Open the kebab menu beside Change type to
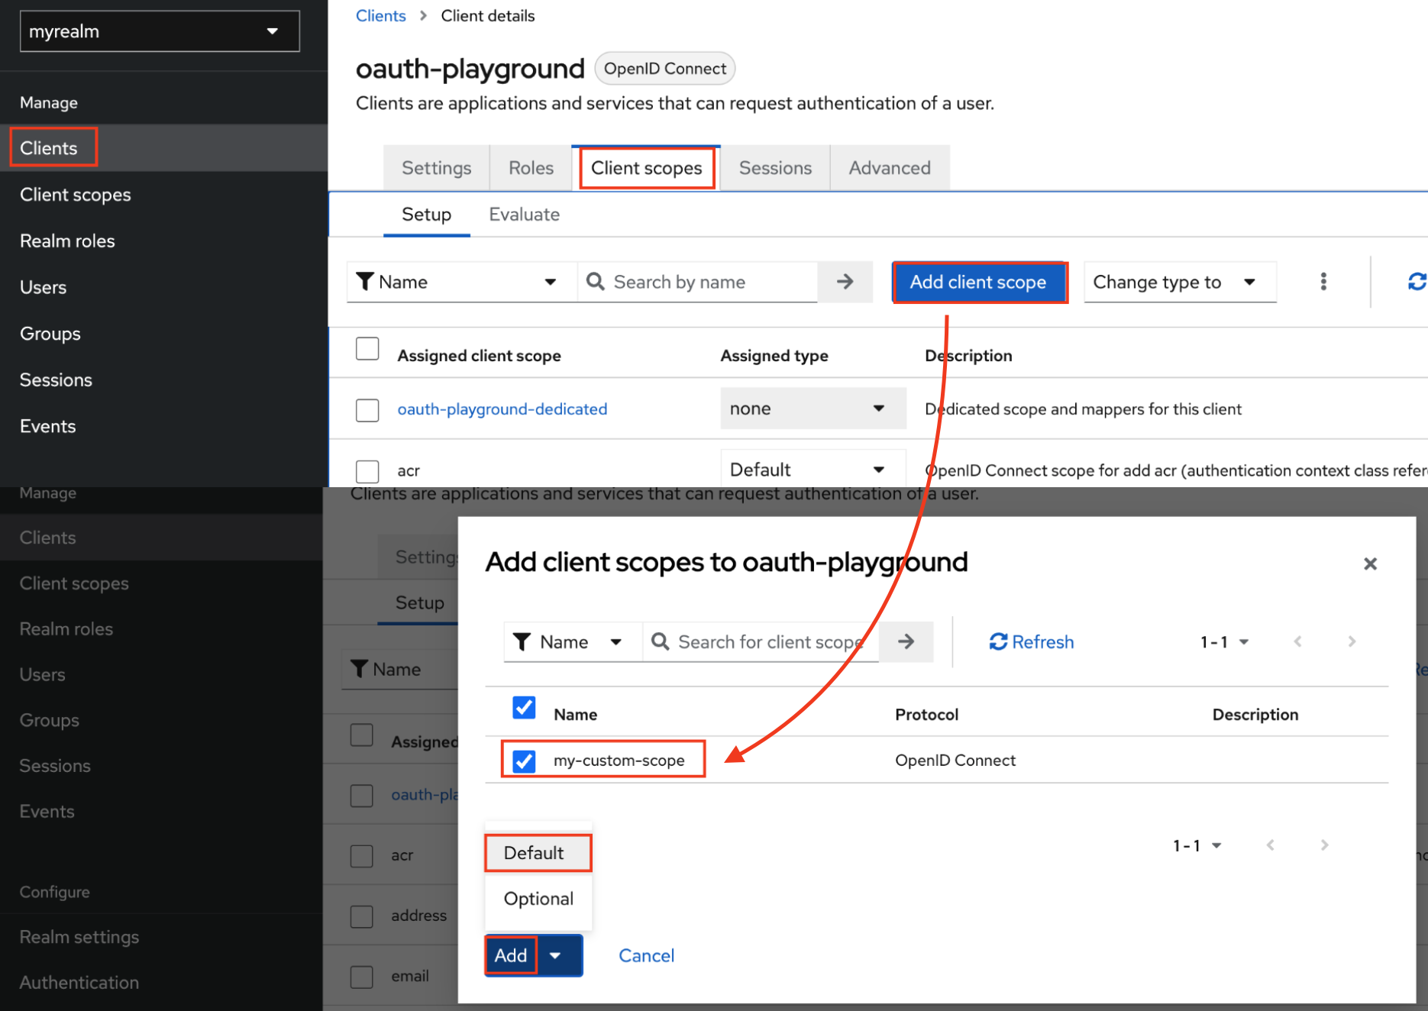Screen dimensions: 1428x1011 tap(1323, 282)
